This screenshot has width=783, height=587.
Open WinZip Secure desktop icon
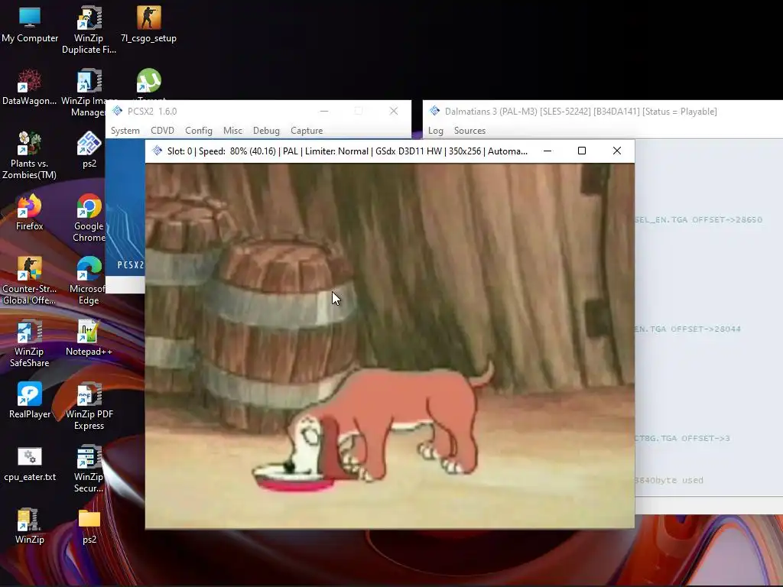coord(89,469)
